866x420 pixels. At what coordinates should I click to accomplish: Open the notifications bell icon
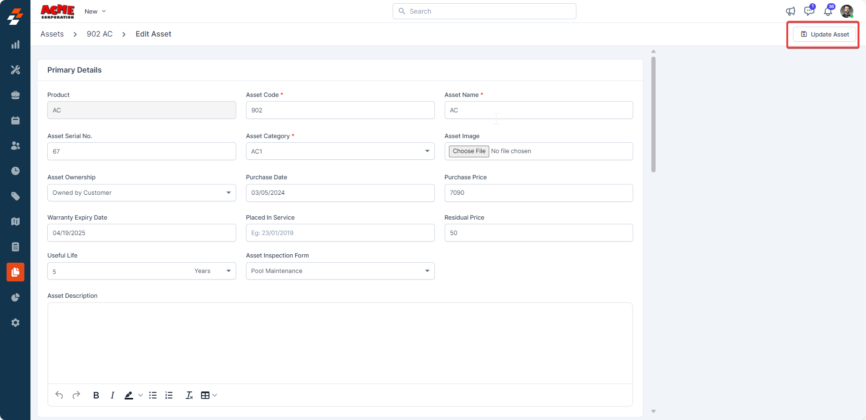828,11
